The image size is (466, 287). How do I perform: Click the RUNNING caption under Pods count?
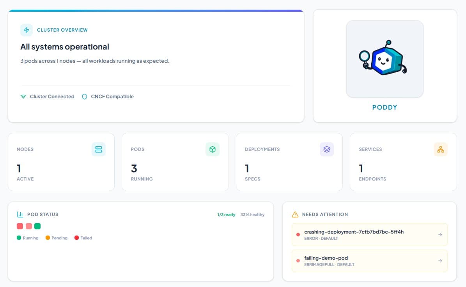coord(142,179)
